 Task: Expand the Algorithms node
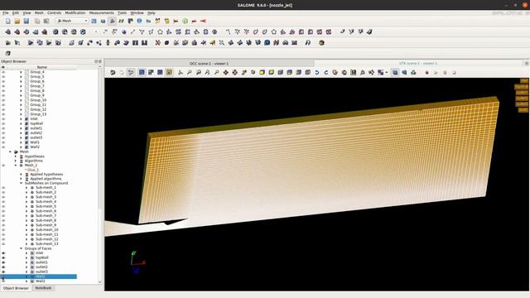(x=16, y=161)
